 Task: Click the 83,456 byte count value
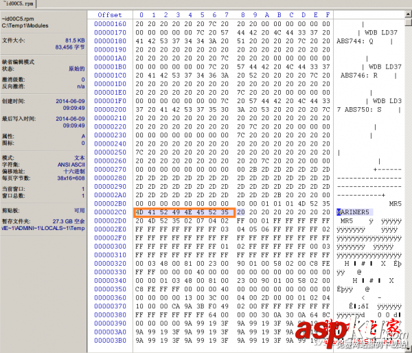pyautogui.click(x=70, y=47)
